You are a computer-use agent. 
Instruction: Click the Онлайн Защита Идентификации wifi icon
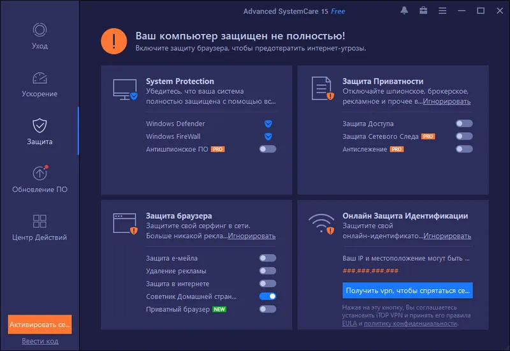(x=322, y=224)
